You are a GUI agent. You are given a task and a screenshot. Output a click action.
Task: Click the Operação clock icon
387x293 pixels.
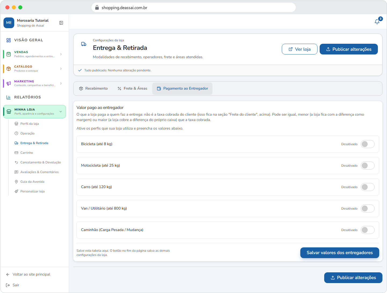16,133
